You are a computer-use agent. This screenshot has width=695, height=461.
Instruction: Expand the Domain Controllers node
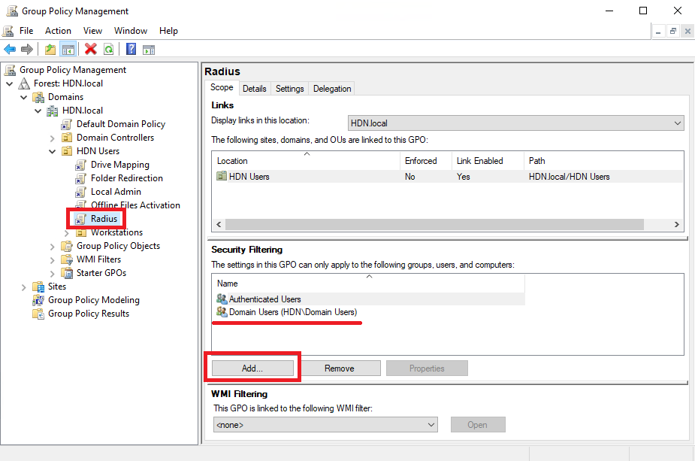[53, 138]
